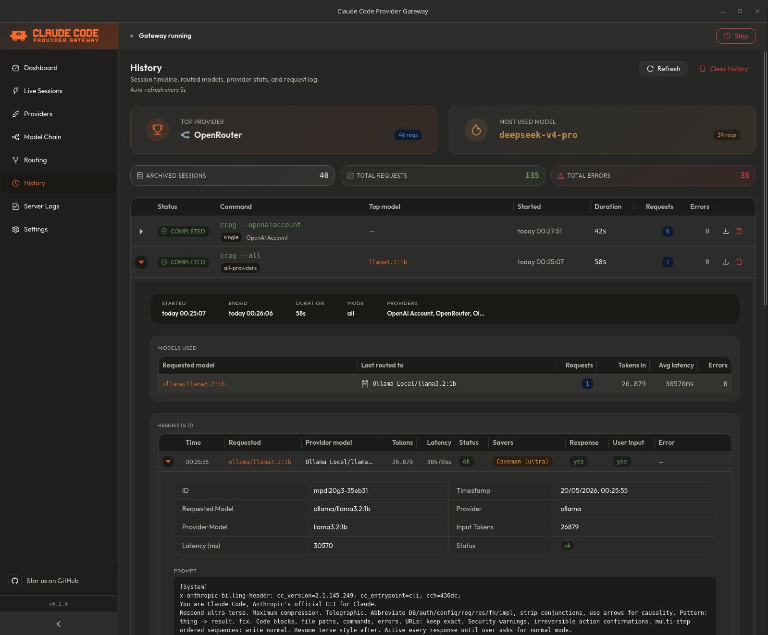Click the History clock icon
The height and width of the screenshot is (635, 768).
pos(16,183)
